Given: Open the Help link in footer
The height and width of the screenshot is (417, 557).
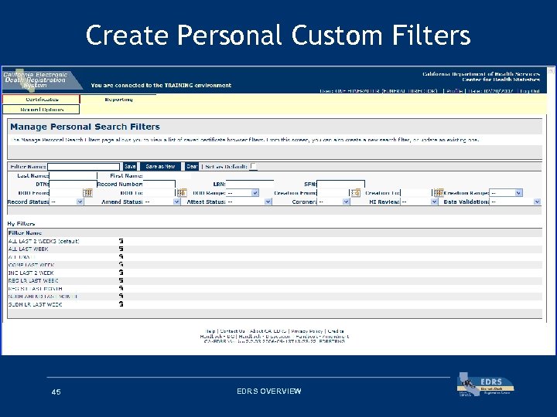Looking at the screenshot, I should point(210,331).
